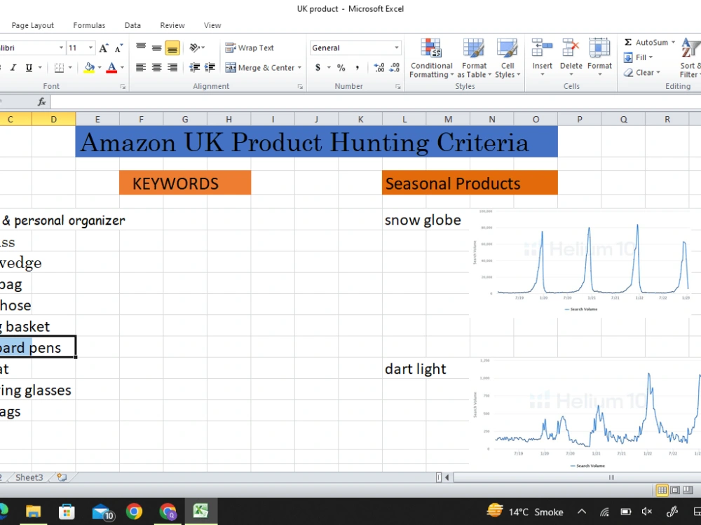Apply comma style

coord(358,68)
